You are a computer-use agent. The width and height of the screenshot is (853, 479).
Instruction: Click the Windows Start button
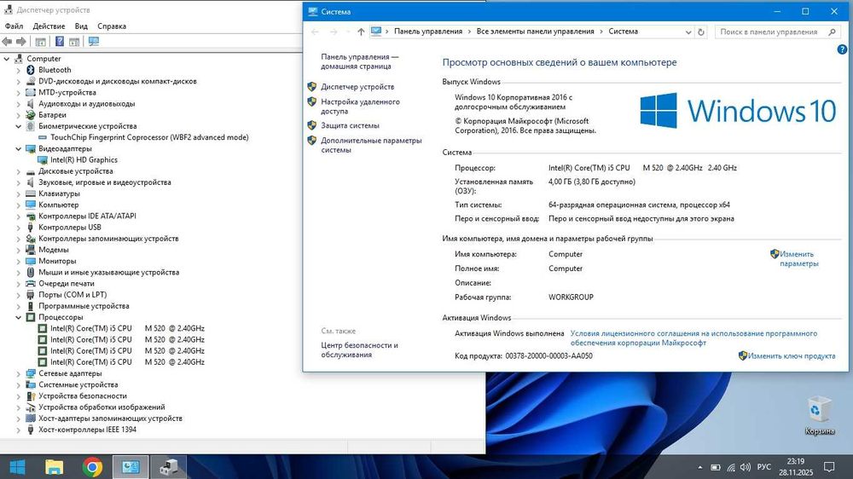[17, 467]
